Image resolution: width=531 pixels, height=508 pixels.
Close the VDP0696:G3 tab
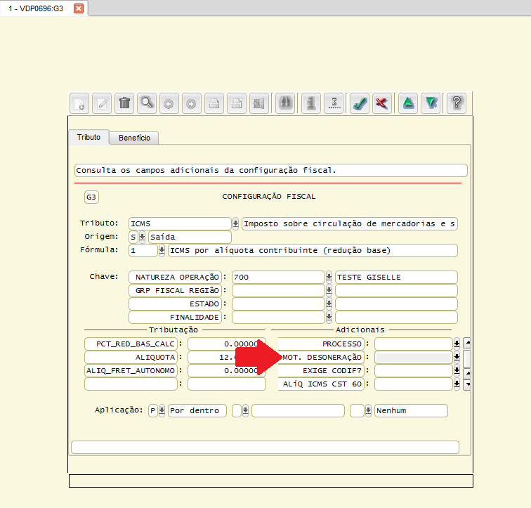pos(79,8)
